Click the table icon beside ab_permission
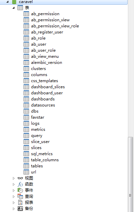 click(26, 14)
